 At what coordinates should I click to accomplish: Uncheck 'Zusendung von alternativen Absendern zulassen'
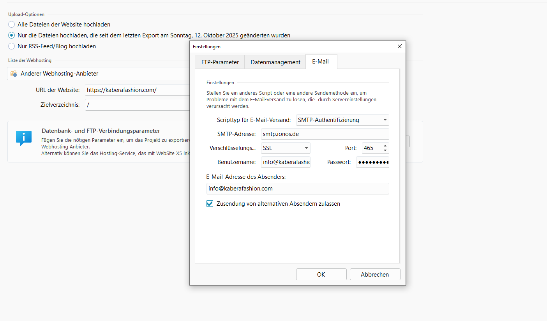click(210, 204)
